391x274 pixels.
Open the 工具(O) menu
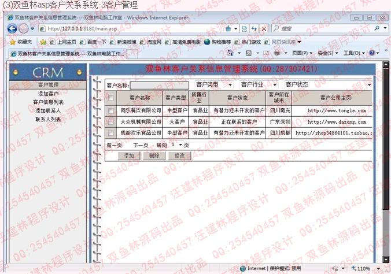coord(354,53)
